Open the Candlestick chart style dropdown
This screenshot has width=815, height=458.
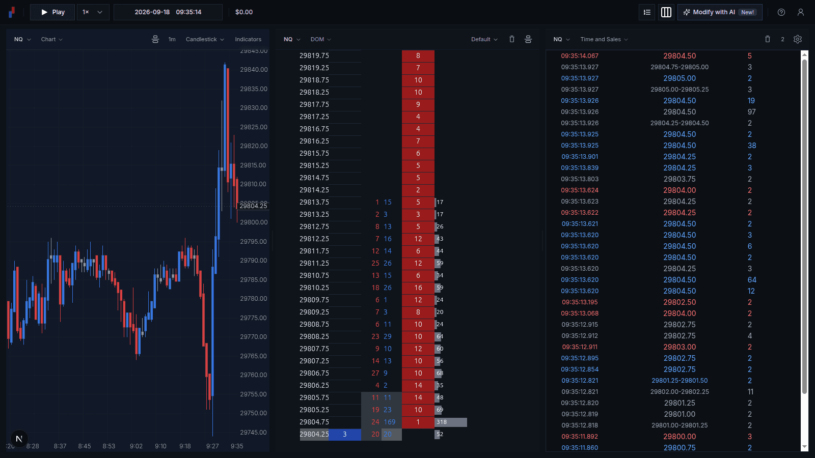click(x=205, y=39)
